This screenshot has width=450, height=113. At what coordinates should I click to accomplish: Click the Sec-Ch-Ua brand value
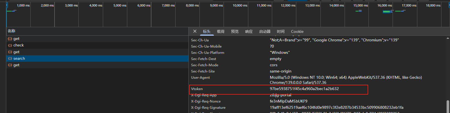[x=334, y=40]
